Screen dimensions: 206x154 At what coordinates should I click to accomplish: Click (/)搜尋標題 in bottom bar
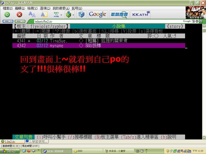tap(80, 137)
